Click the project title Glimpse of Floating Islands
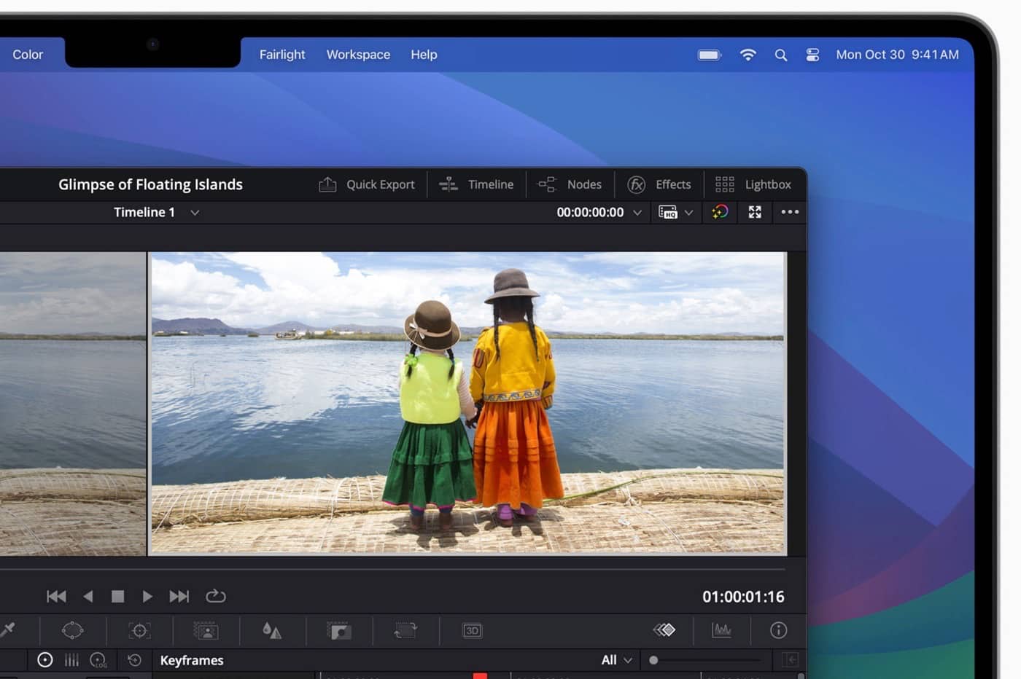Viewport: 1021px width, 679px height. tap(150, 184)
